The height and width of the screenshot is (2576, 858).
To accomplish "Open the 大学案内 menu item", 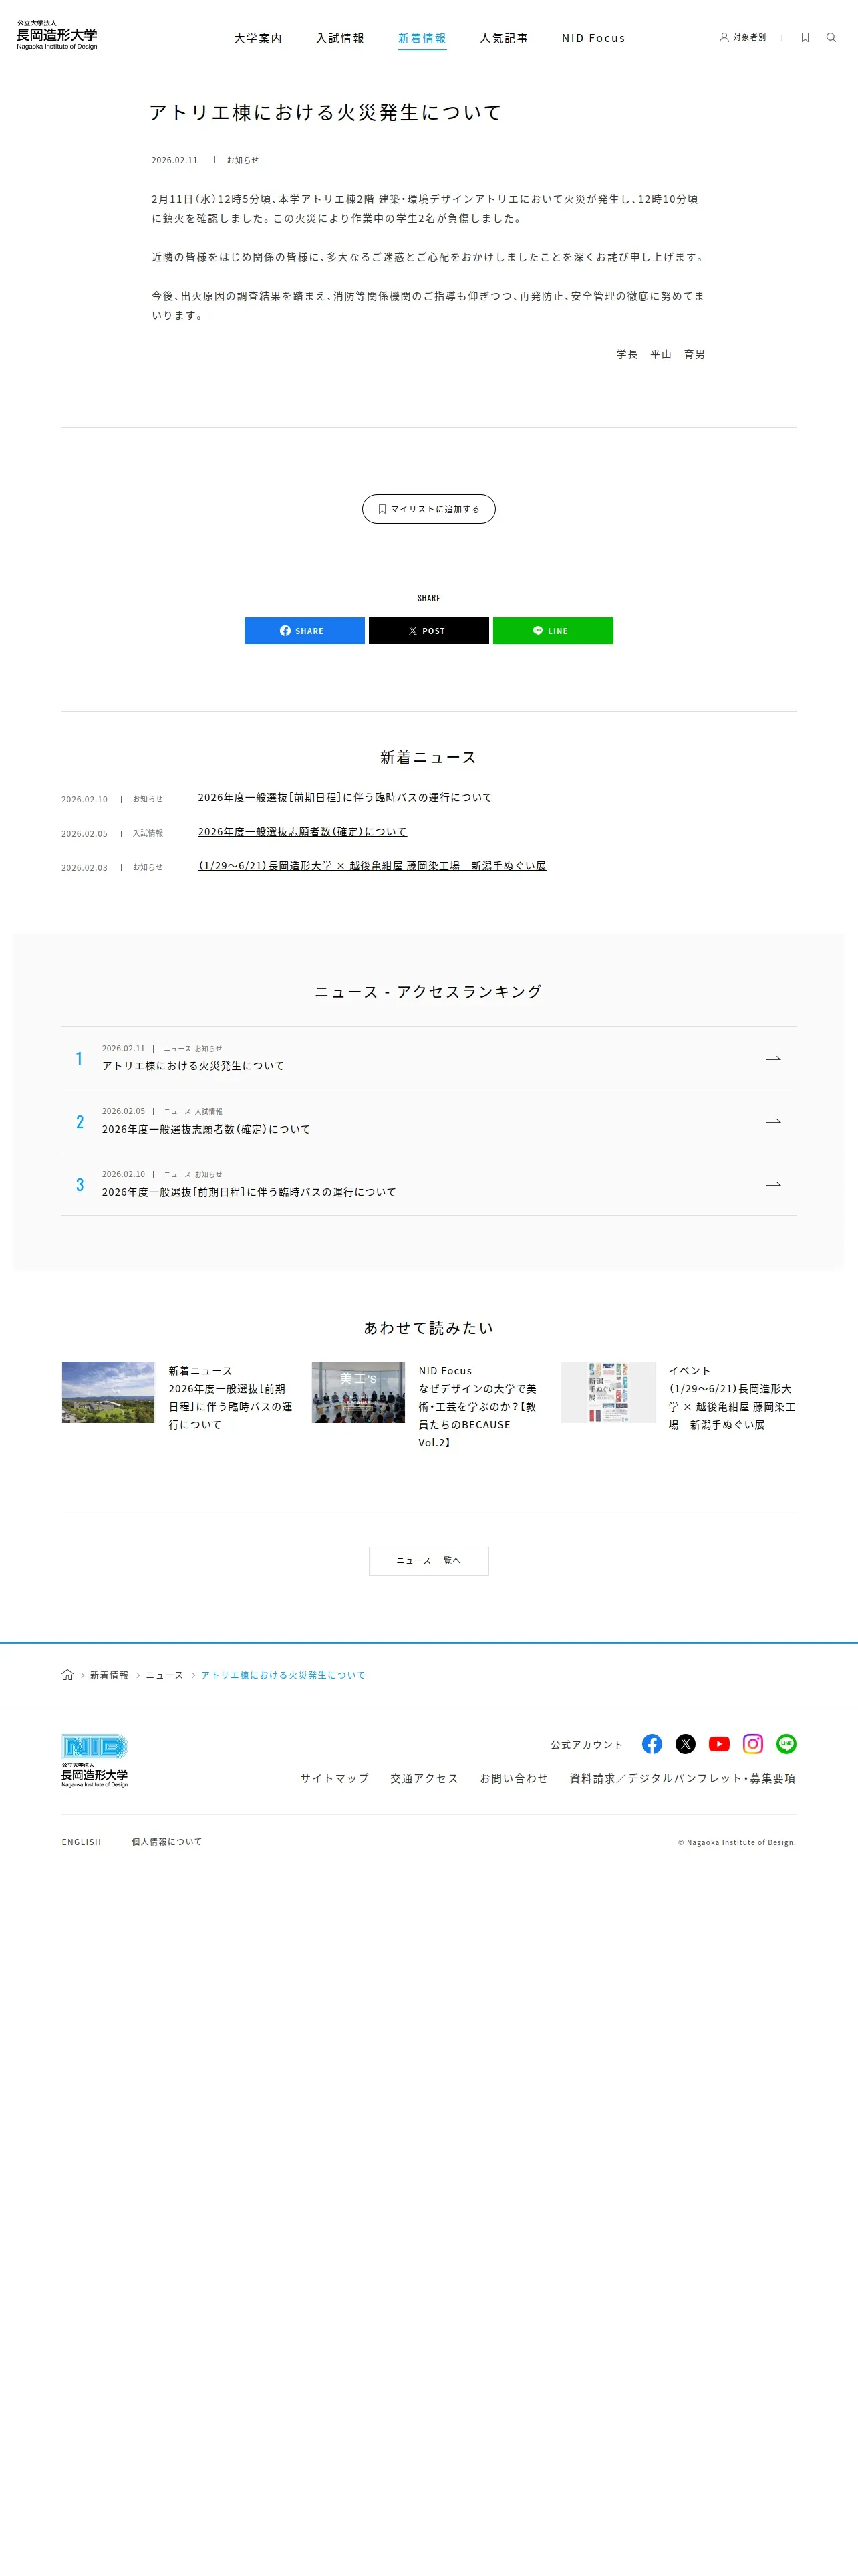I will point(259,38).
